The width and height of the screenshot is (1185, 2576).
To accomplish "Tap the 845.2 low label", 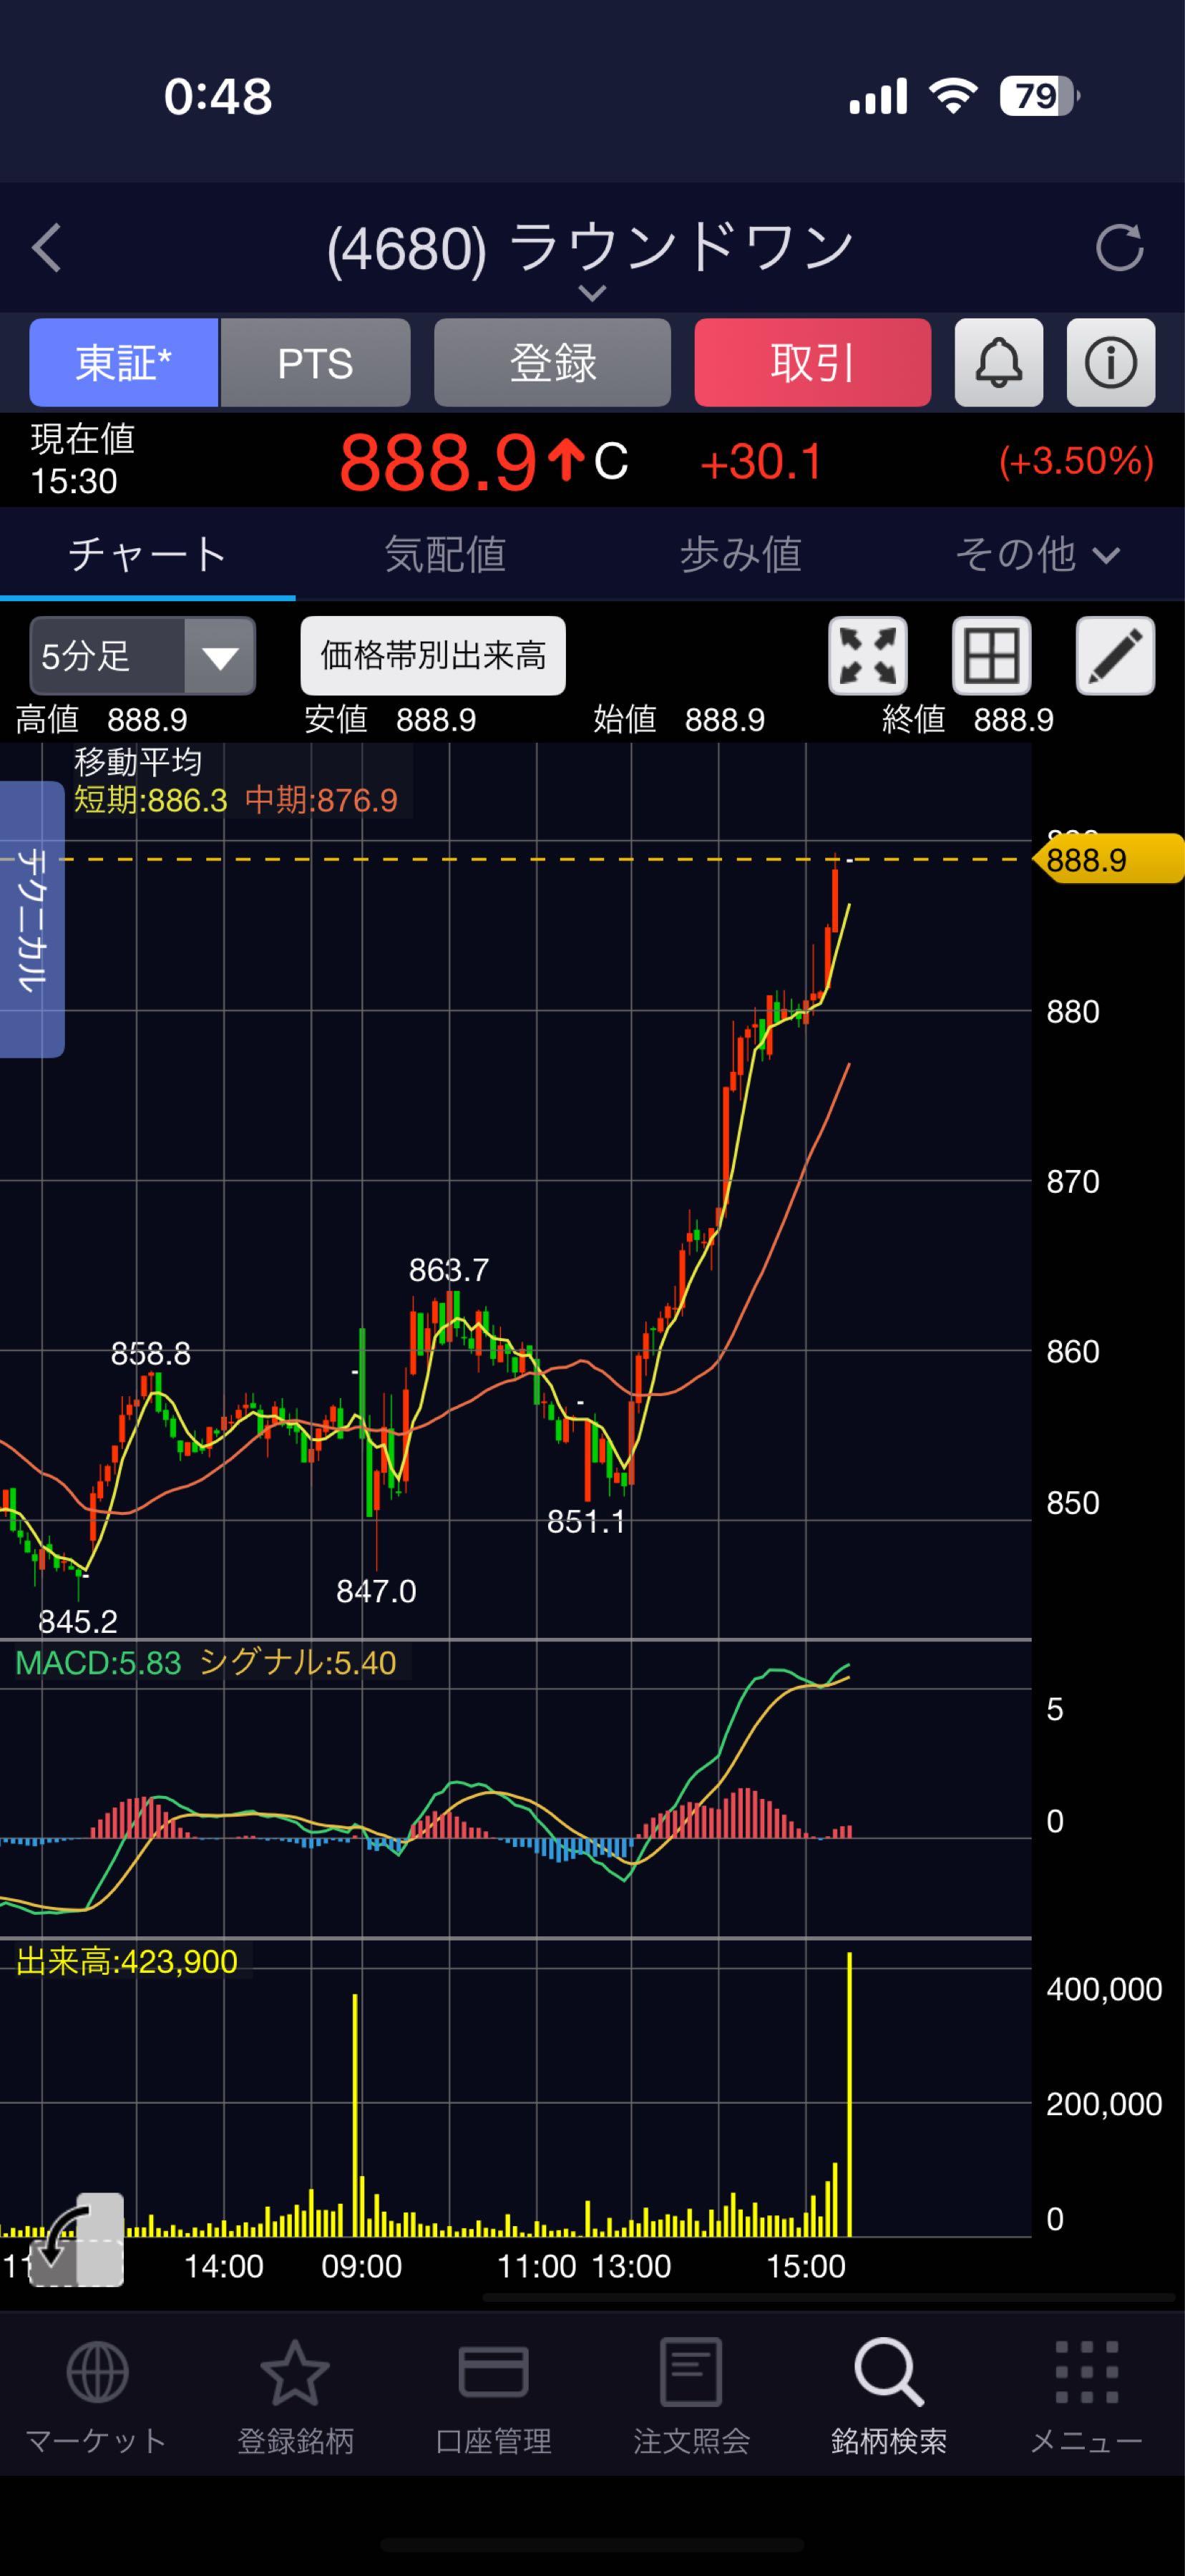I will [x=78, y=1621].
